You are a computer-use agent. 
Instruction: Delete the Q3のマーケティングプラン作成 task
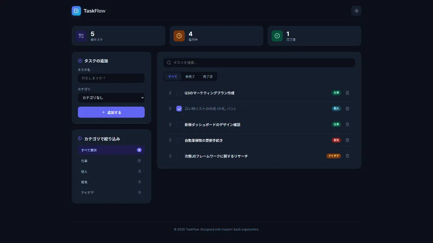pos(347,93)
